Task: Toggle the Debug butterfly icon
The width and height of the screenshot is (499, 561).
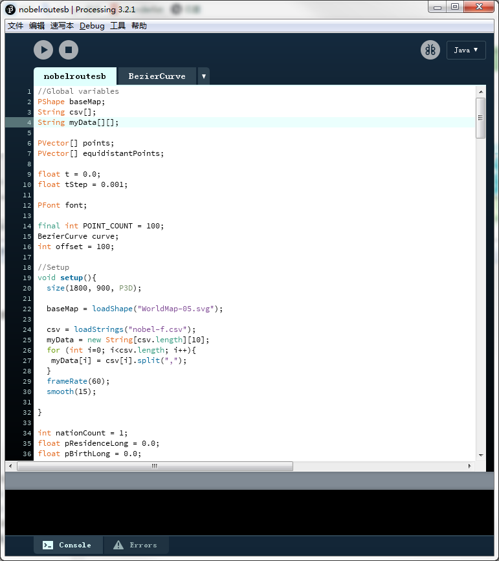Action: [x=430, y=50]
